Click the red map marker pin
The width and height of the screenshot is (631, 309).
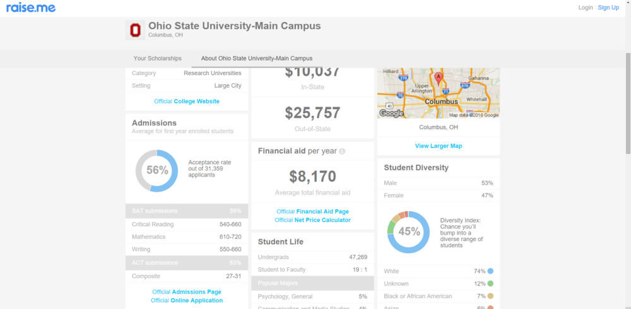[439, 78]
